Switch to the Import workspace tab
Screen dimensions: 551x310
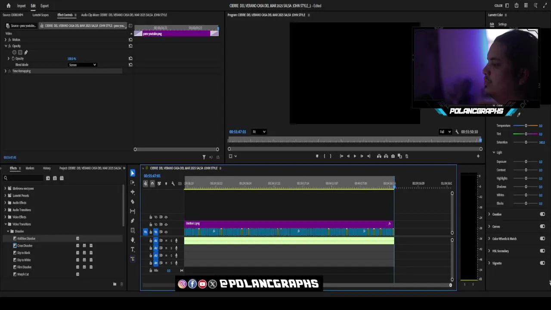[21, 6]
